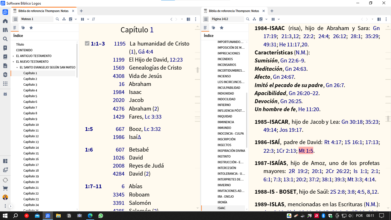Open the Search icon in left sidebar

tap(5, 39)
